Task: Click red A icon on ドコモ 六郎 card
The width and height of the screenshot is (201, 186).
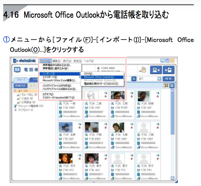Action: click(x=106, y=128)
